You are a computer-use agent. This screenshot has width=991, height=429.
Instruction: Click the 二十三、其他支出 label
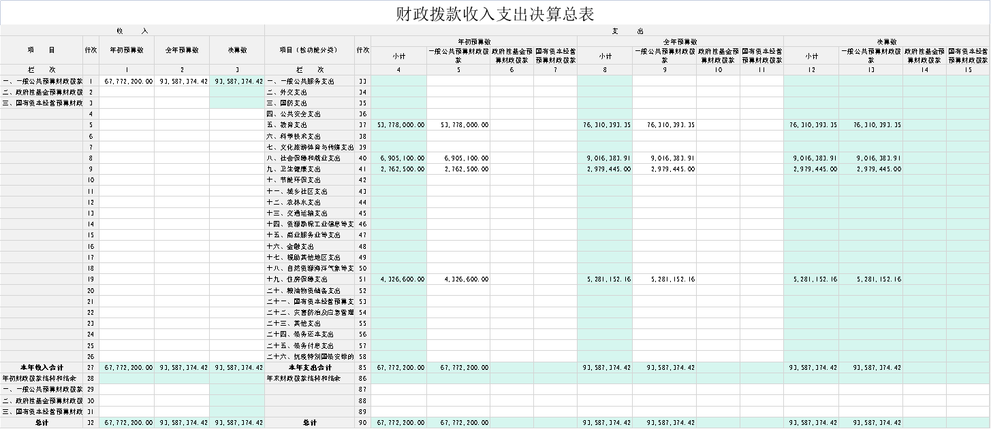[309, 323]
